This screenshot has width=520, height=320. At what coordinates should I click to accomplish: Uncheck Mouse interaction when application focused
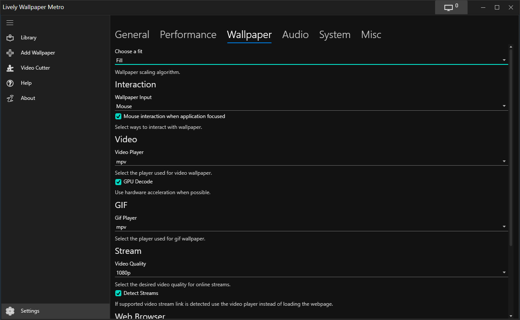coord(118,116)
